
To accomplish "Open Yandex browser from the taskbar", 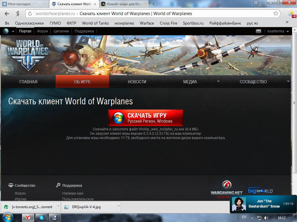I will 28,218.
